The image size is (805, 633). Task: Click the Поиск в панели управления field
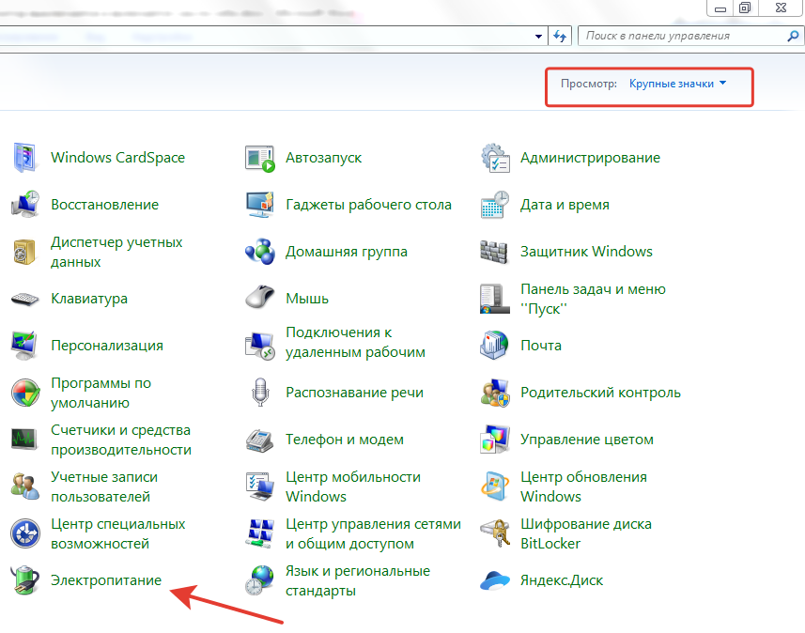coord(690,36)
